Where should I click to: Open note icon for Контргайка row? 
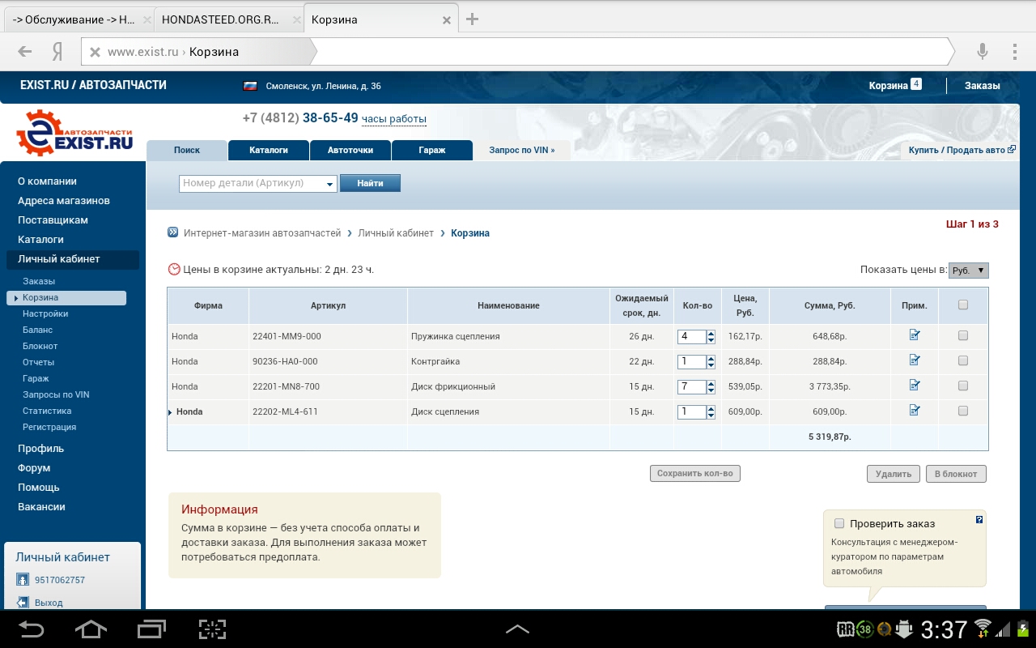915,360
